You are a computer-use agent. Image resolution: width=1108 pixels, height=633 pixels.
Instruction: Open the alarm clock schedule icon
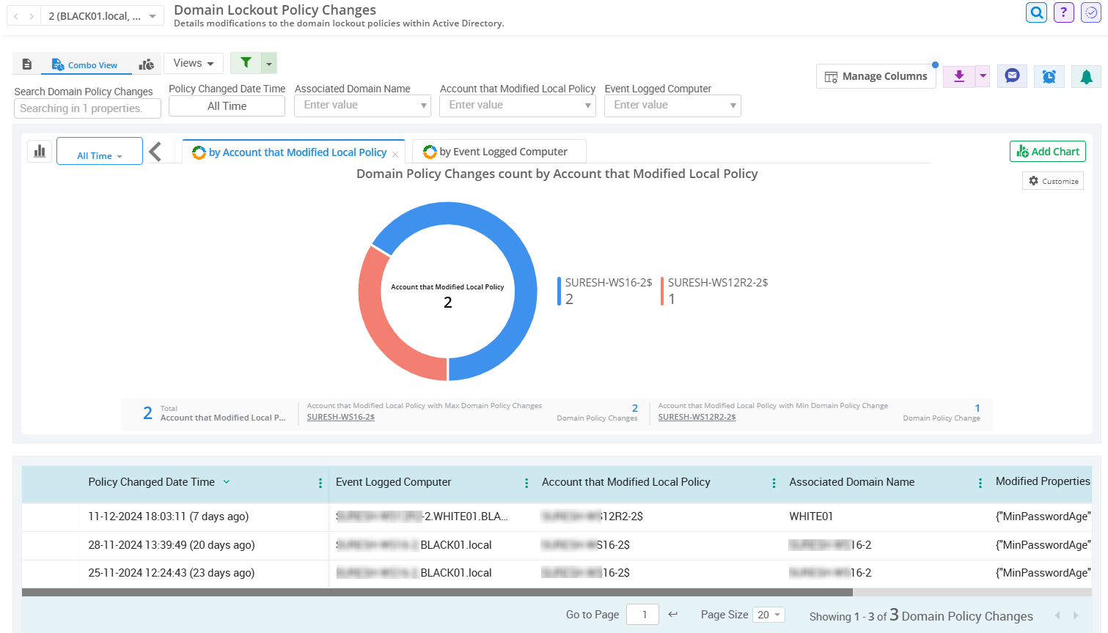point(1049,76)
